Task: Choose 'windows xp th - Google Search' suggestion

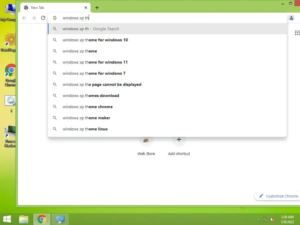Action: click(167, 29)
